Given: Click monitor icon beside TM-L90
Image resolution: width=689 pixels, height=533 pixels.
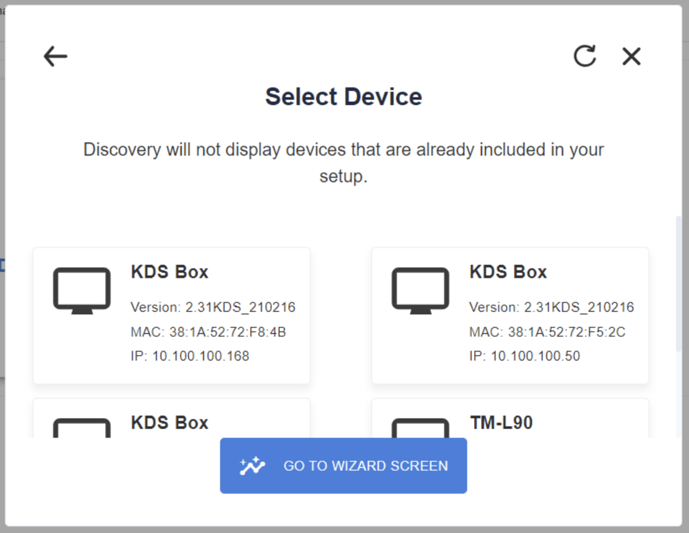Looking at the screenshot, I should [421, 429].
